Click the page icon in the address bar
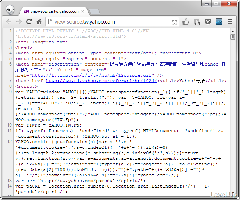Viewport: 240px width, 200px height. [x=50, y=22]
